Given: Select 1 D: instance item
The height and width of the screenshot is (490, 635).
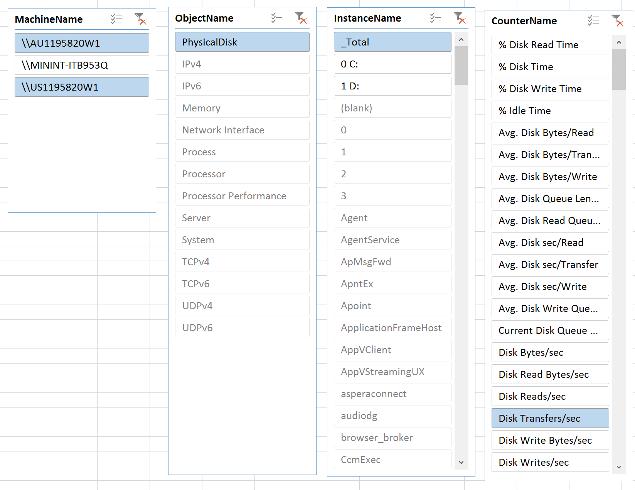Looking at the screenshot, I should tap(392, 86).
